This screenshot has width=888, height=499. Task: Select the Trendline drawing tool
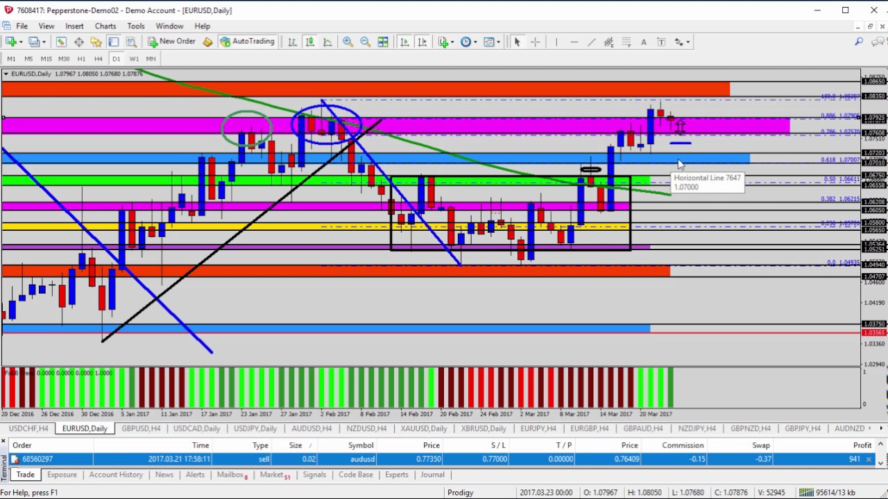tap(591, 42)
